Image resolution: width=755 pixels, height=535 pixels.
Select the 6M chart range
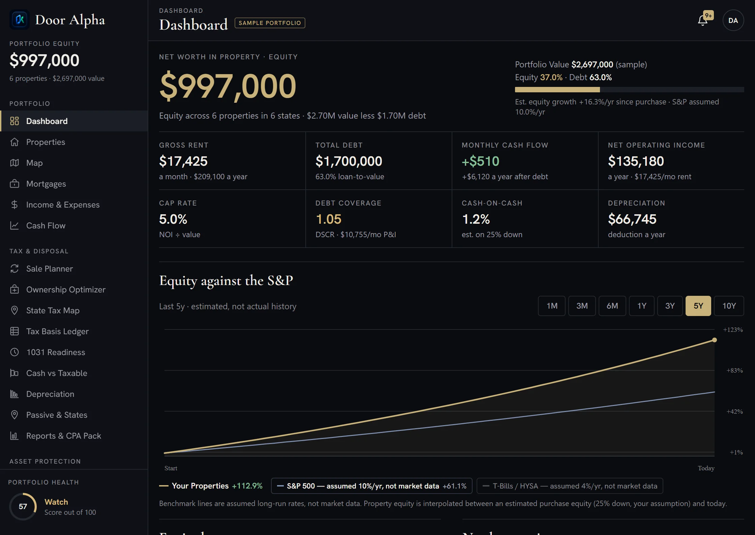tap(612, 306)
